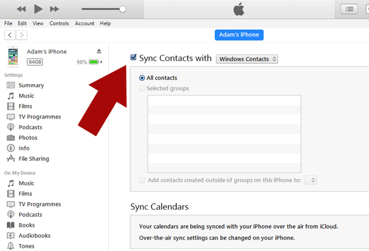This screenshot has height=251, width=369.
Task: Go back with the left chevron button
Action: (x=10, y=35)
